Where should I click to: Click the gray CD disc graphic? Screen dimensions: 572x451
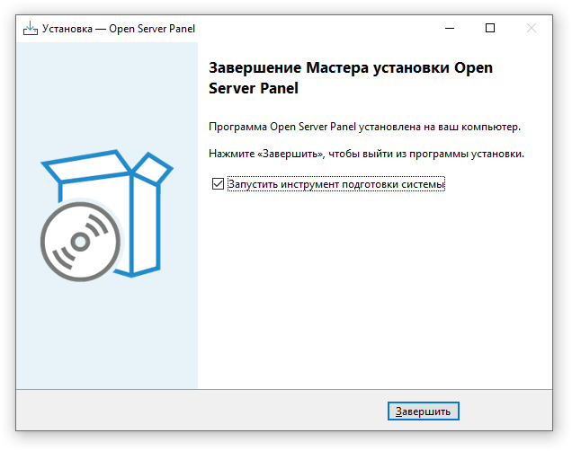point(80,242)
